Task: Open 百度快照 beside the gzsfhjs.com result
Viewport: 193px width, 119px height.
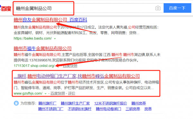Action: pos(58,93)
